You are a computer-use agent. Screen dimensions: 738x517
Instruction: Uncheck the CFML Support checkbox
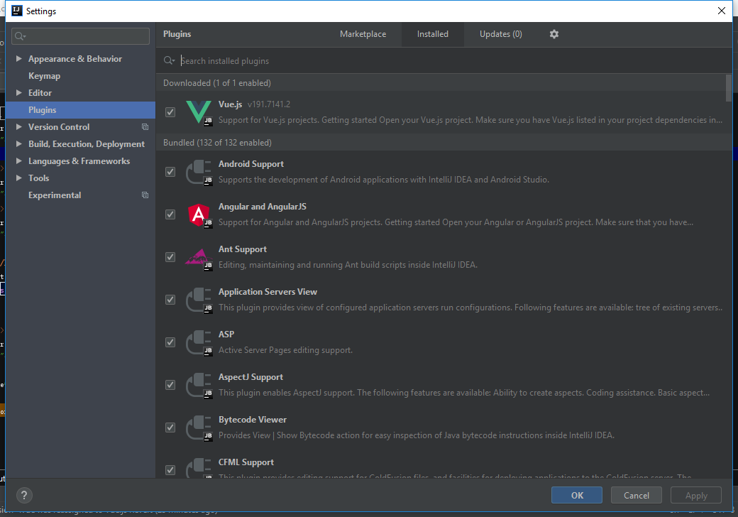point(170,470)
